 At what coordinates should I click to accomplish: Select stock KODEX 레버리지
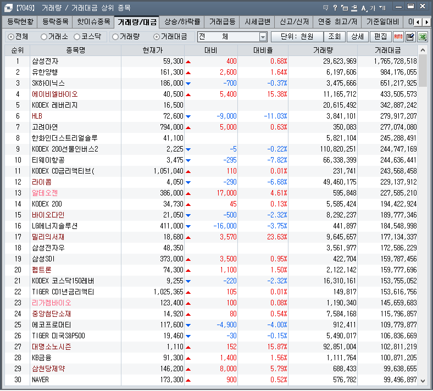click(55, 105)
